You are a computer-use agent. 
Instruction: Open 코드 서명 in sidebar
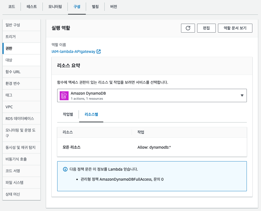point(21,171)
